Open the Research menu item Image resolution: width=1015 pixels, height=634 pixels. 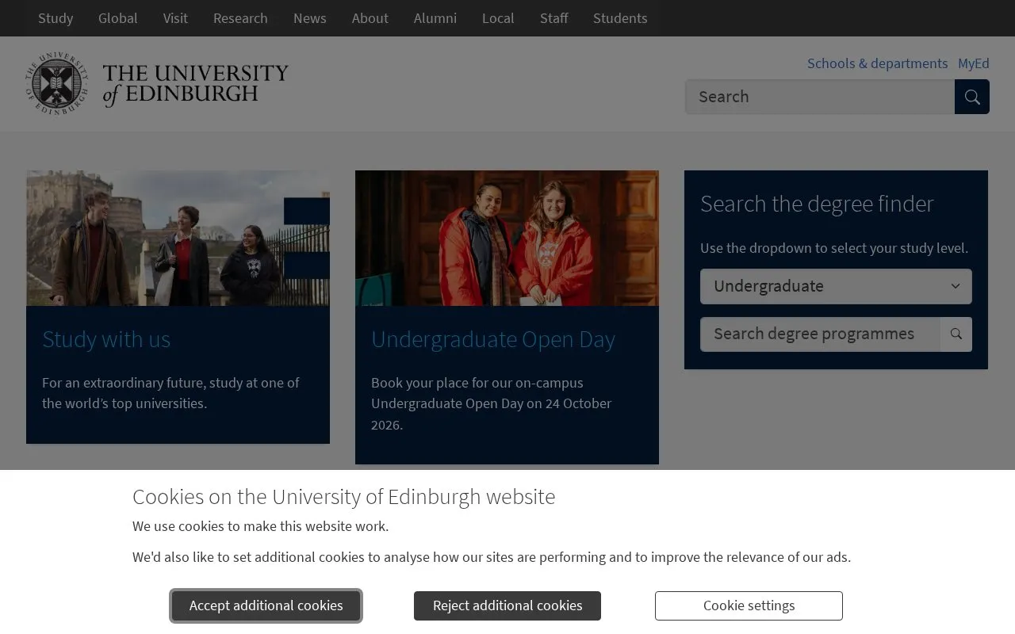tap(240, 18)
